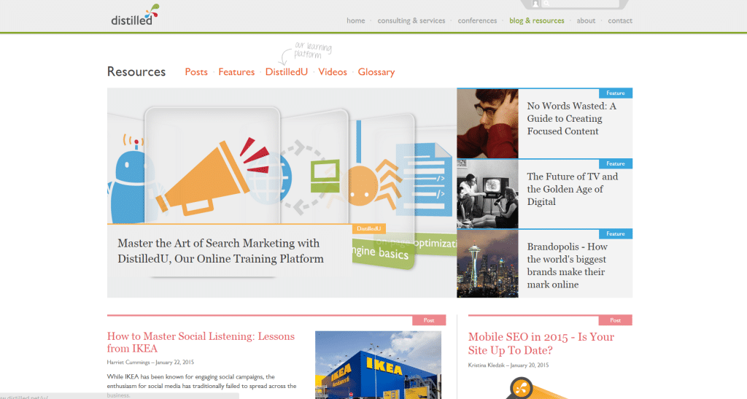Click author line Kristina Kledzik – January 20, 2015

click(508, 365)
